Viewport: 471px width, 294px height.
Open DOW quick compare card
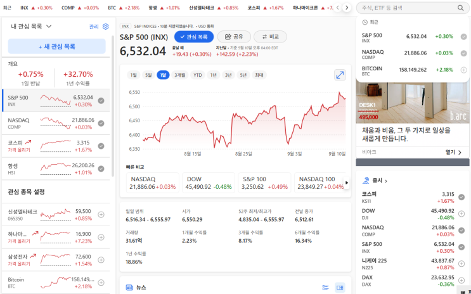[209, 183]
